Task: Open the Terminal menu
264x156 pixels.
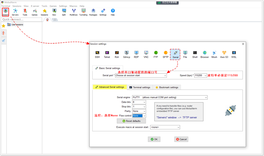Action: [6, 6]
